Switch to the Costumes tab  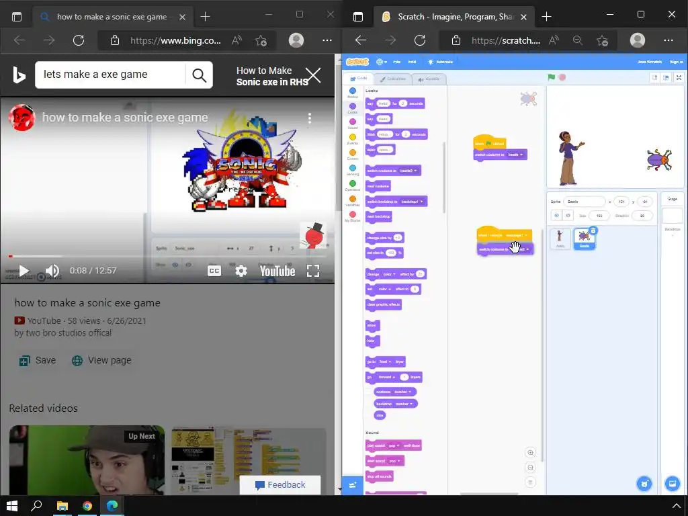pos(392,79)
